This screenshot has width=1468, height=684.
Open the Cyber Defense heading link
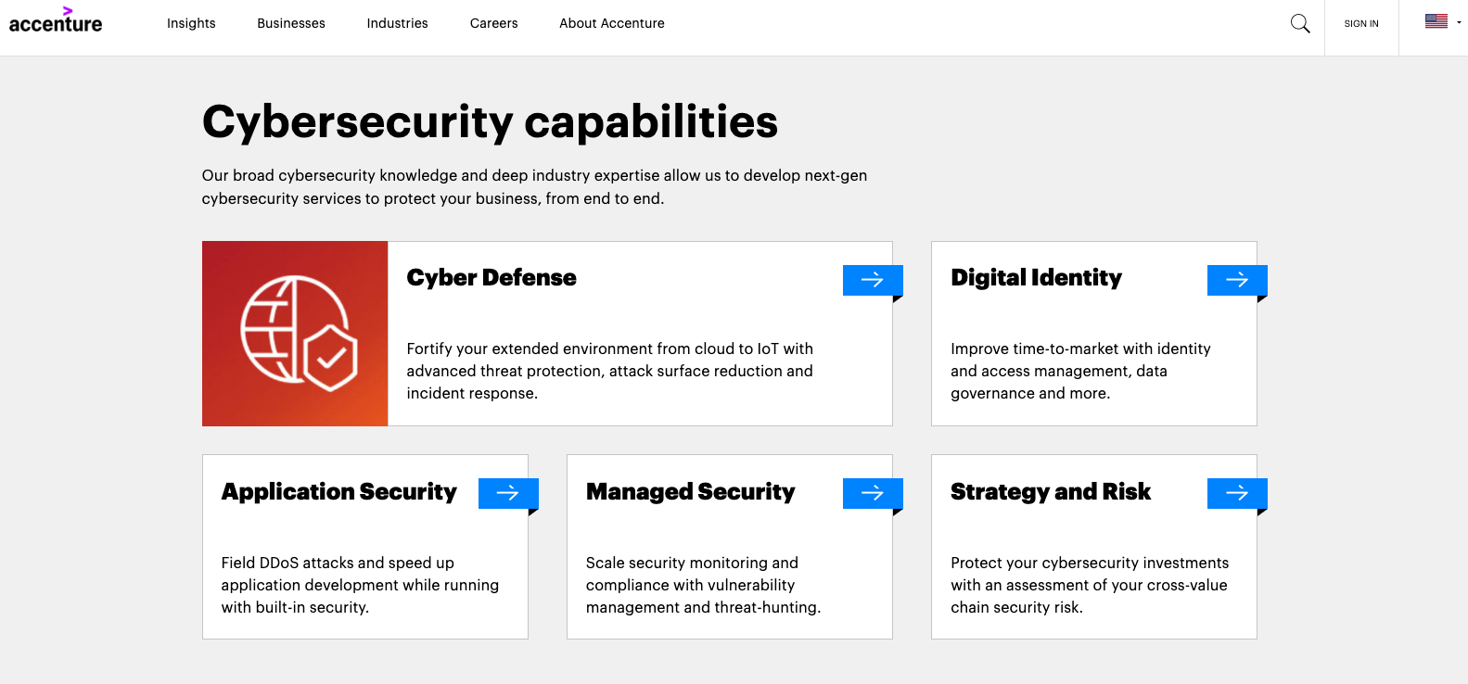click(x=491, y=278)
